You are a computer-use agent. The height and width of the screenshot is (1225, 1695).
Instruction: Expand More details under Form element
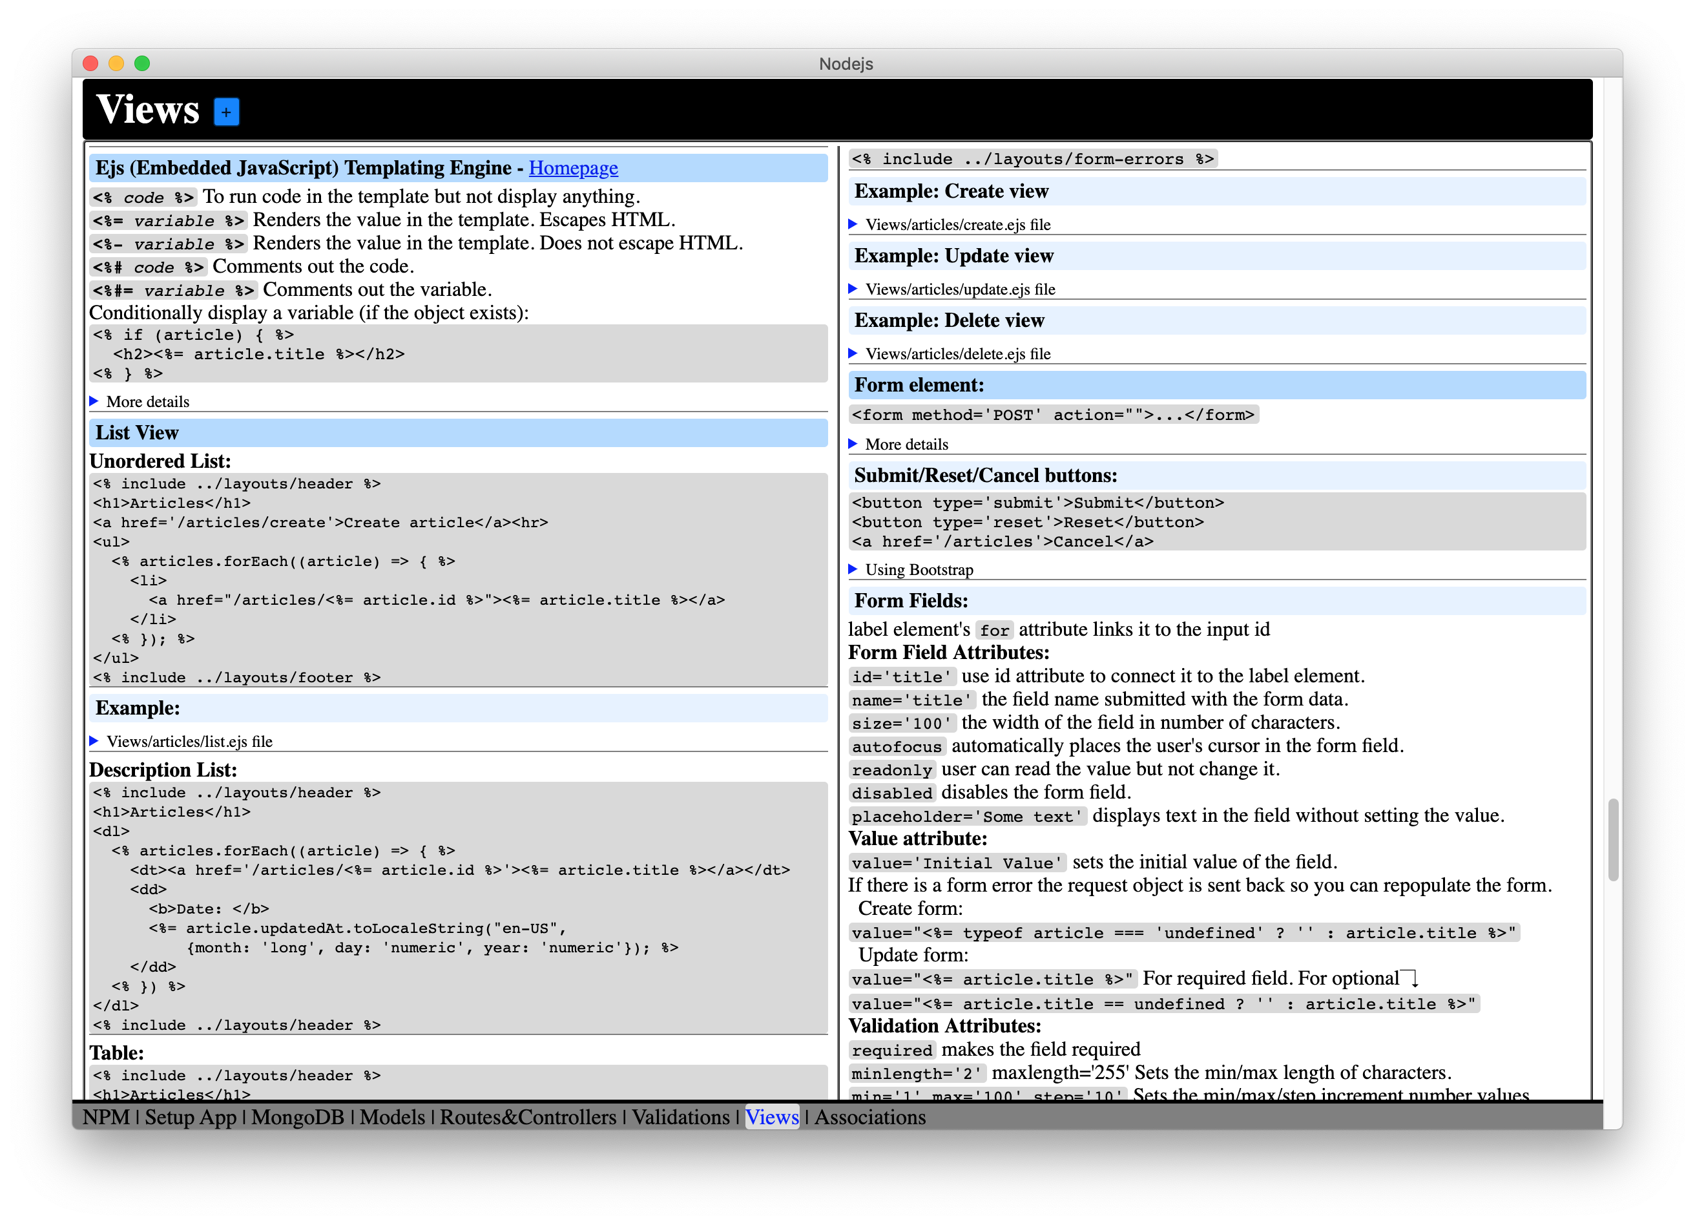pyautogui.click(x=899, y=444)
